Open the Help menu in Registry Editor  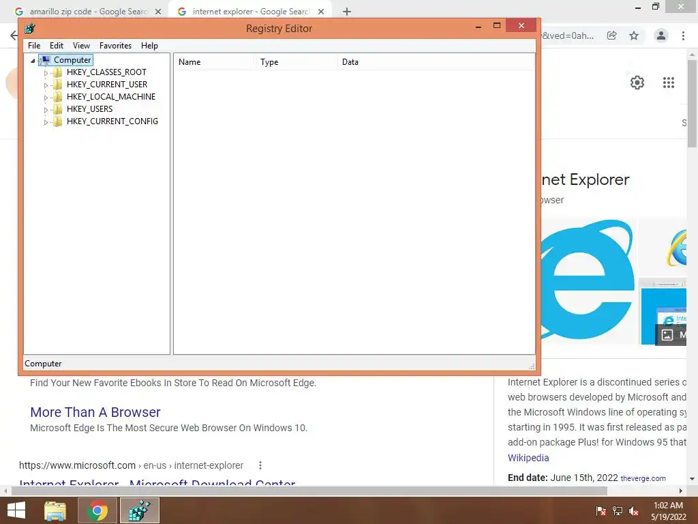pyautogui.click(x=149, y=46)
